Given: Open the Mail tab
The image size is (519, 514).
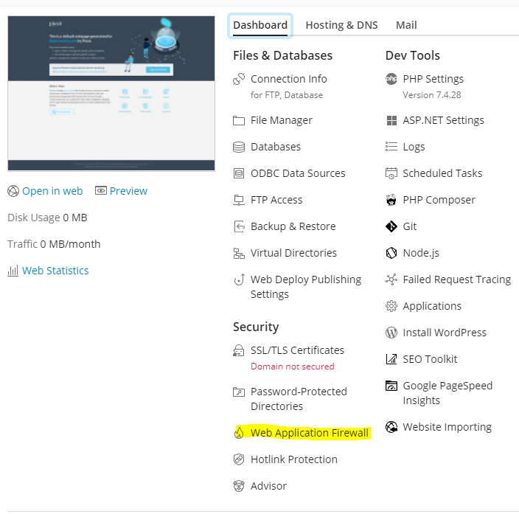Looking at the screenshot, I should click(406, 25).
